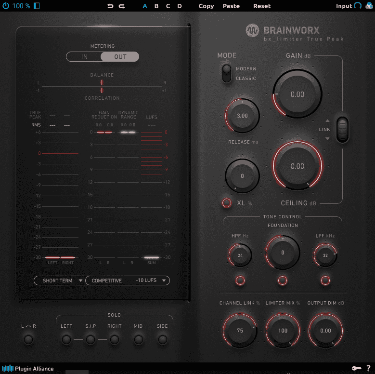Click the LUFS meter heading
Image resolution: width=375 pixels, height=374 pixels.
click(152, 117)
